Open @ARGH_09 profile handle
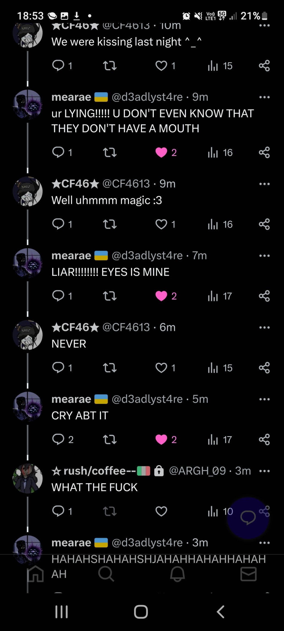Screen dimensions: 284x631 tap(197, 471)
